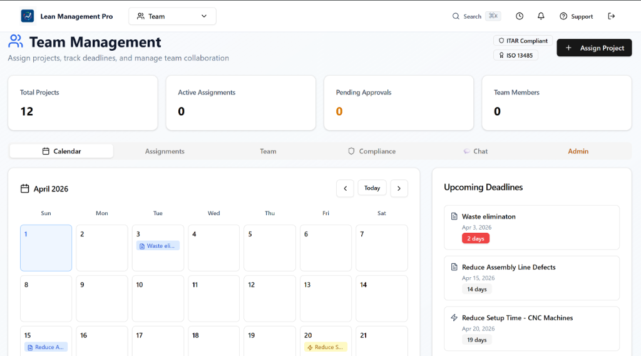
Task: Open Reduce Setup Time - CNC Machines deadline
Action: [531, 328]
